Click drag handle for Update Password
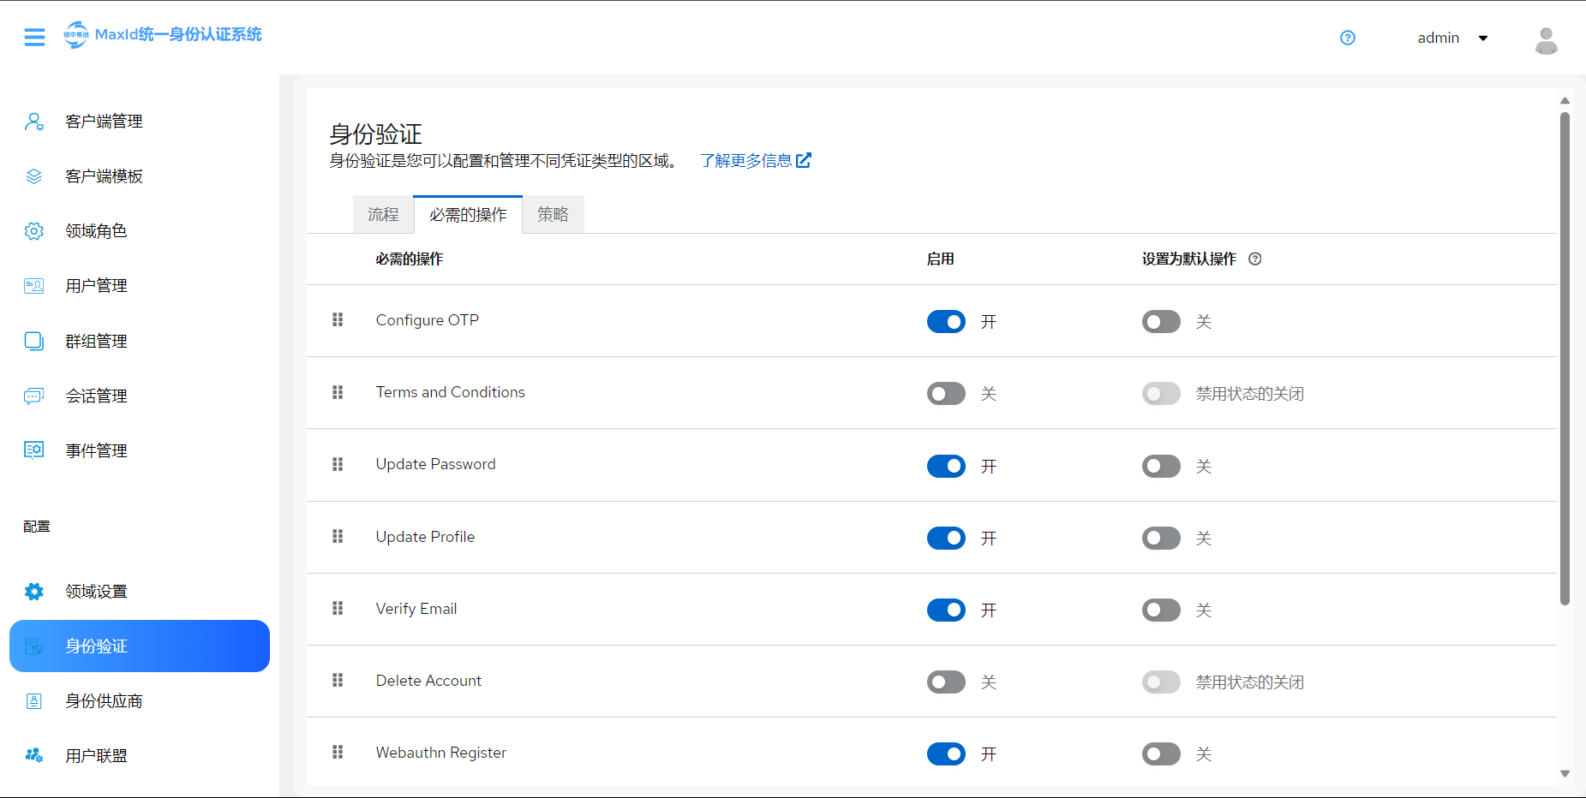1586x798 pixels. click(x=338, y=464)
